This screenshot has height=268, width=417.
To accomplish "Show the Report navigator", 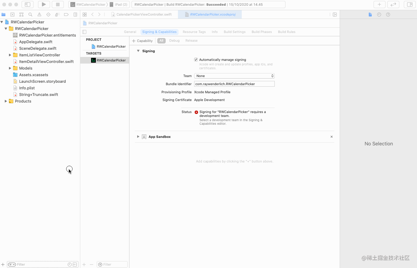I will (75, 14).
